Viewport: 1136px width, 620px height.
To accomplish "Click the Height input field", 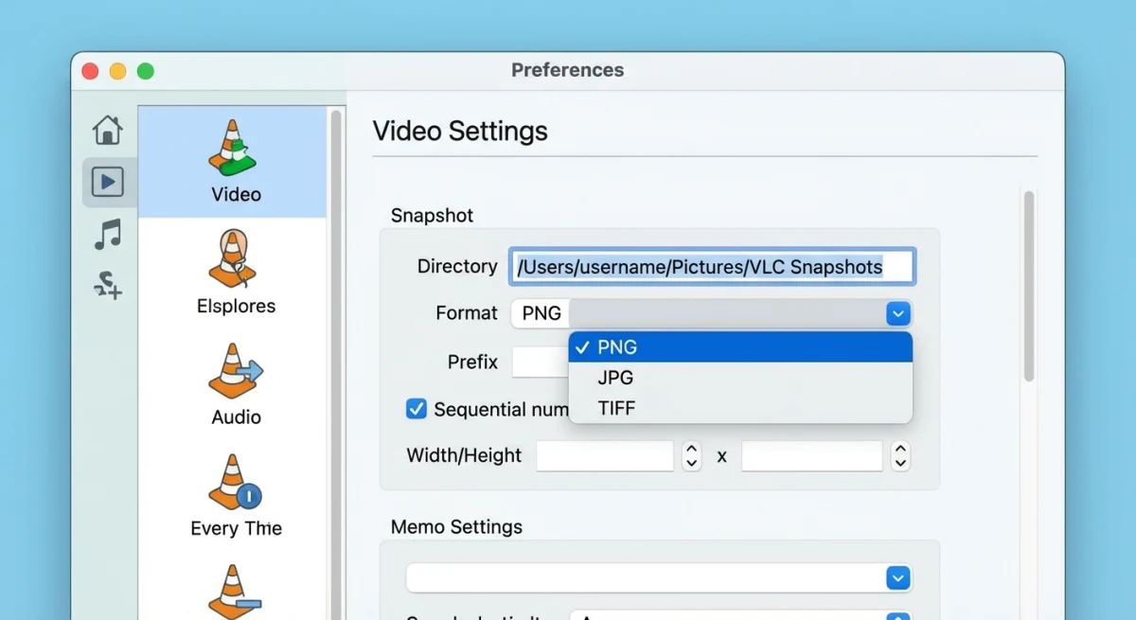I will point(812,456).
